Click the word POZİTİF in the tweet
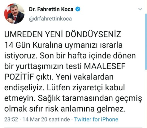This screenshot has height=128, width=147. pyautogui.click(x=19, y=77)
